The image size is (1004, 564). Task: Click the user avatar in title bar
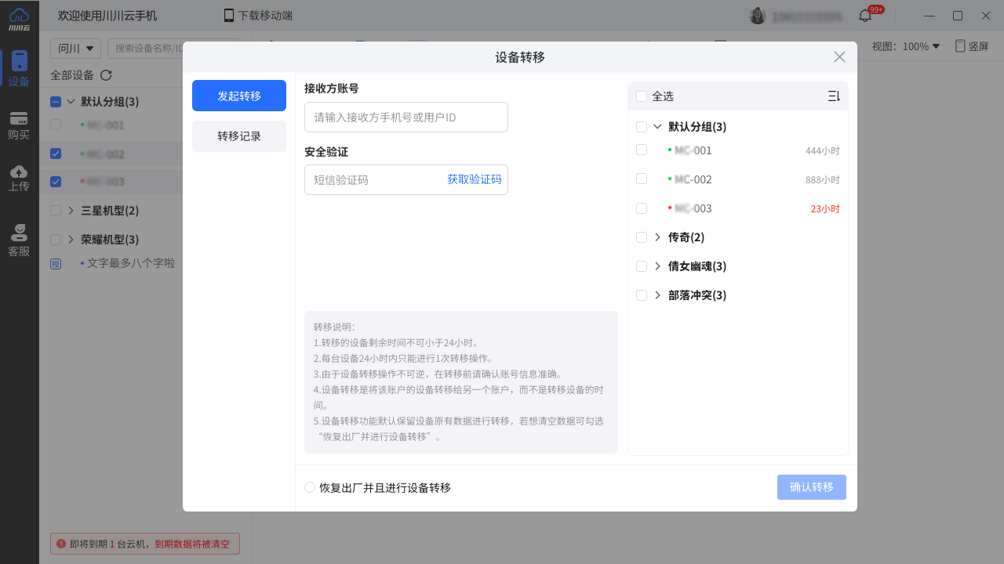point(757,16)
